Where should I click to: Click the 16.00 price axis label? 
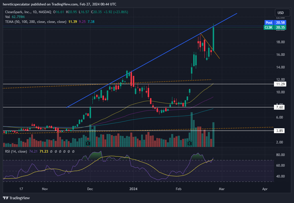280,55
